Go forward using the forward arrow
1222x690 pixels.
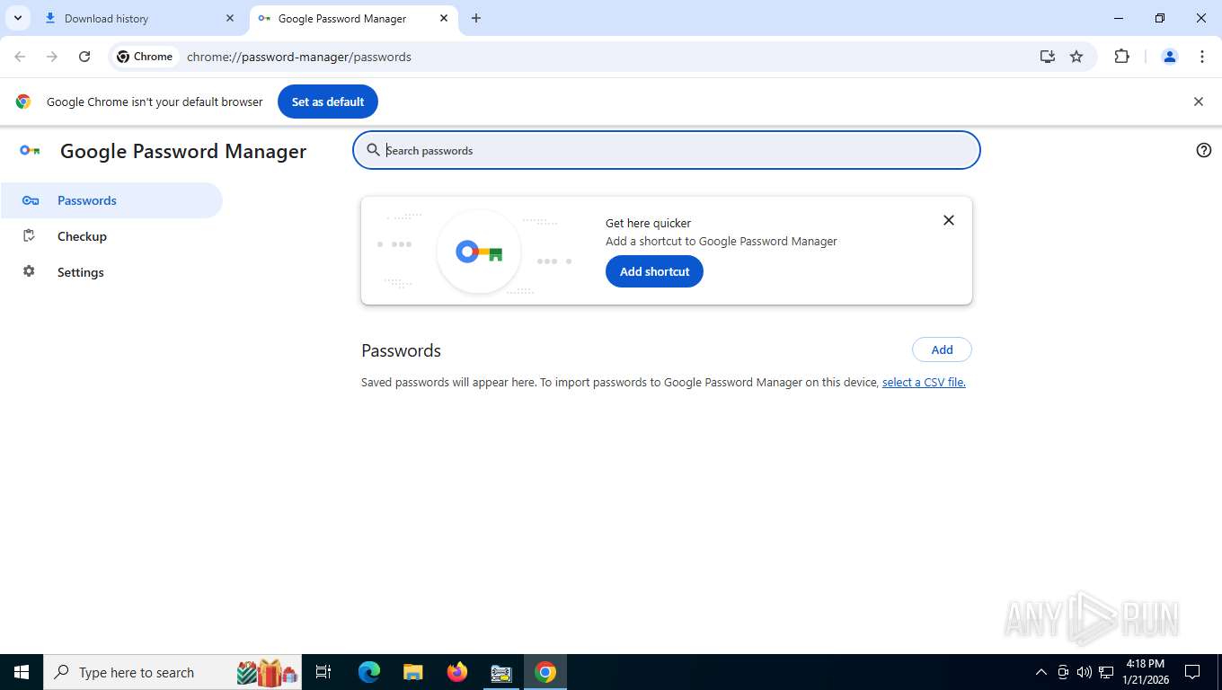pyautogui.click(x=52, y=57)
